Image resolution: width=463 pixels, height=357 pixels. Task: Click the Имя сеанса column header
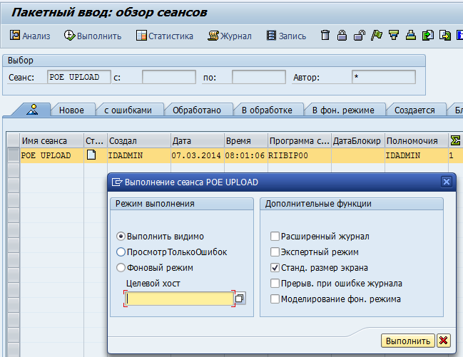[x=51, y=141]
